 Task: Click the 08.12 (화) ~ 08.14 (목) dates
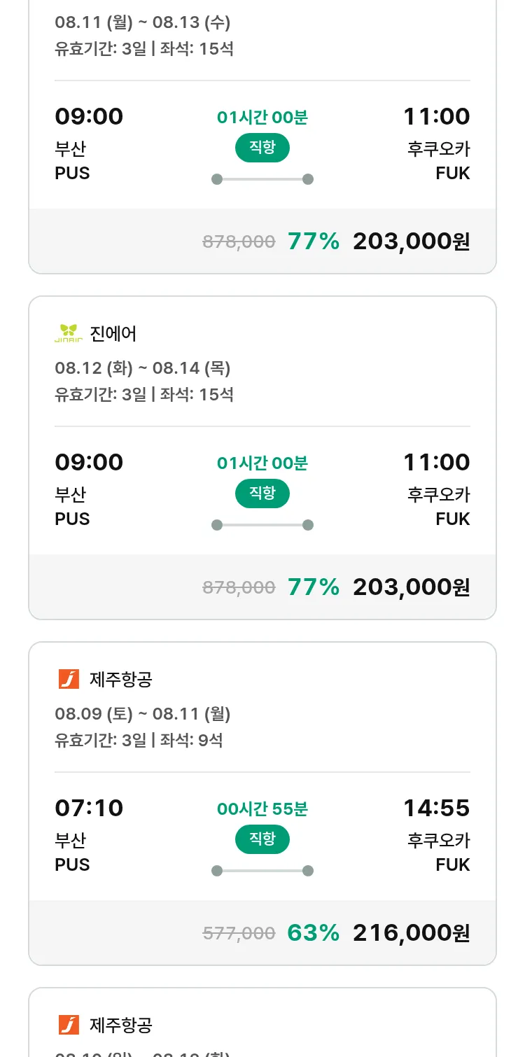143,367
